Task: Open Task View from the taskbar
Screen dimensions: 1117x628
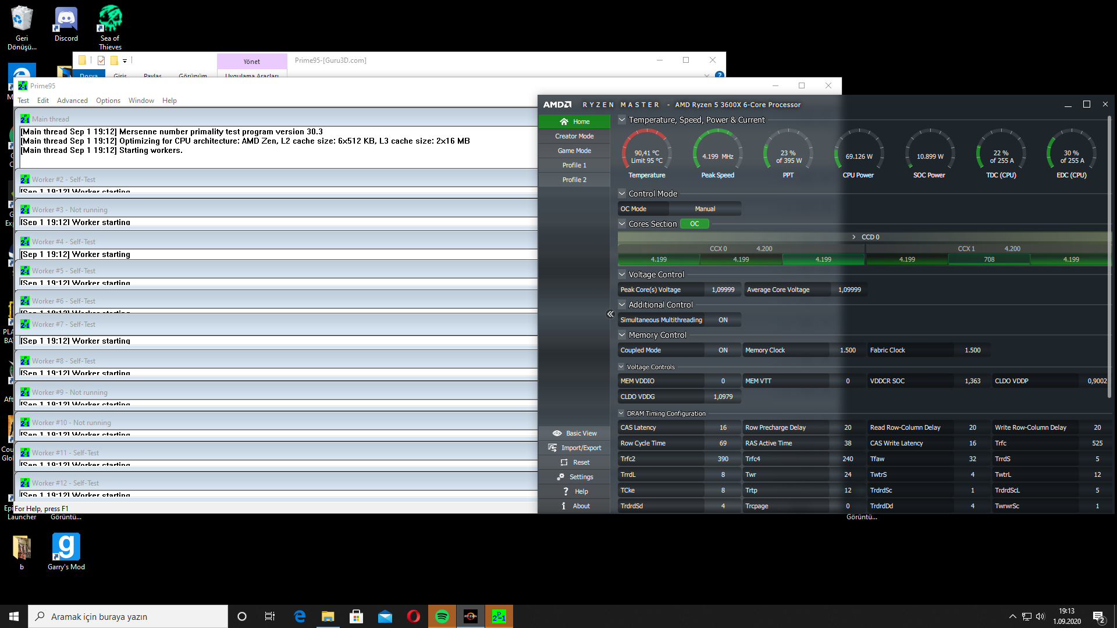Action: pyautogui.click(x=270, y=616)
